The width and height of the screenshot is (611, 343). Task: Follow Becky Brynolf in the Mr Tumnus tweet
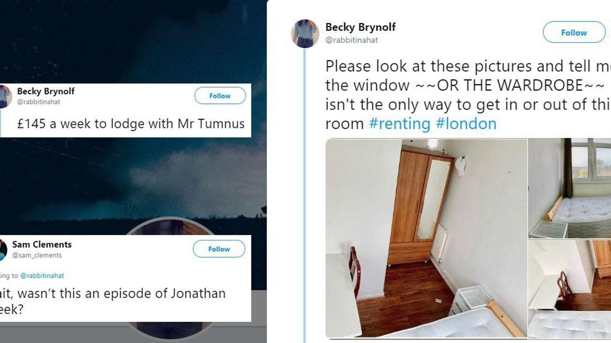coord(220,96)
